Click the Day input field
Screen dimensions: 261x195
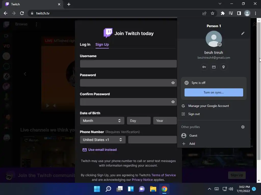click(x=139, y=121)
